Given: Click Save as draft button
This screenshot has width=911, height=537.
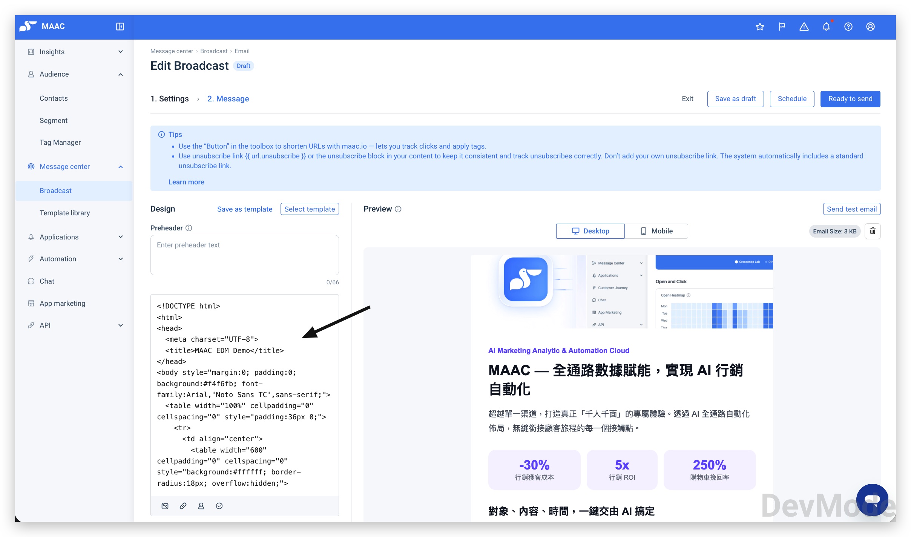Looking at the screenshot, I should click(x=735, y=99).
